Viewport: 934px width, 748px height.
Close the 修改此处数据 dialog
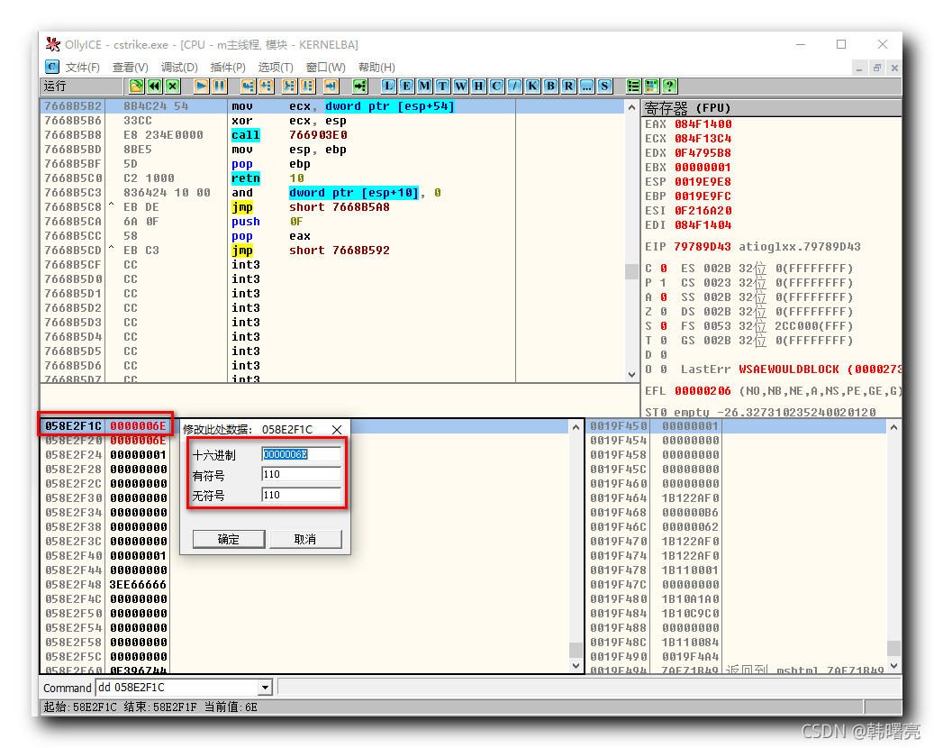[337, 430]
